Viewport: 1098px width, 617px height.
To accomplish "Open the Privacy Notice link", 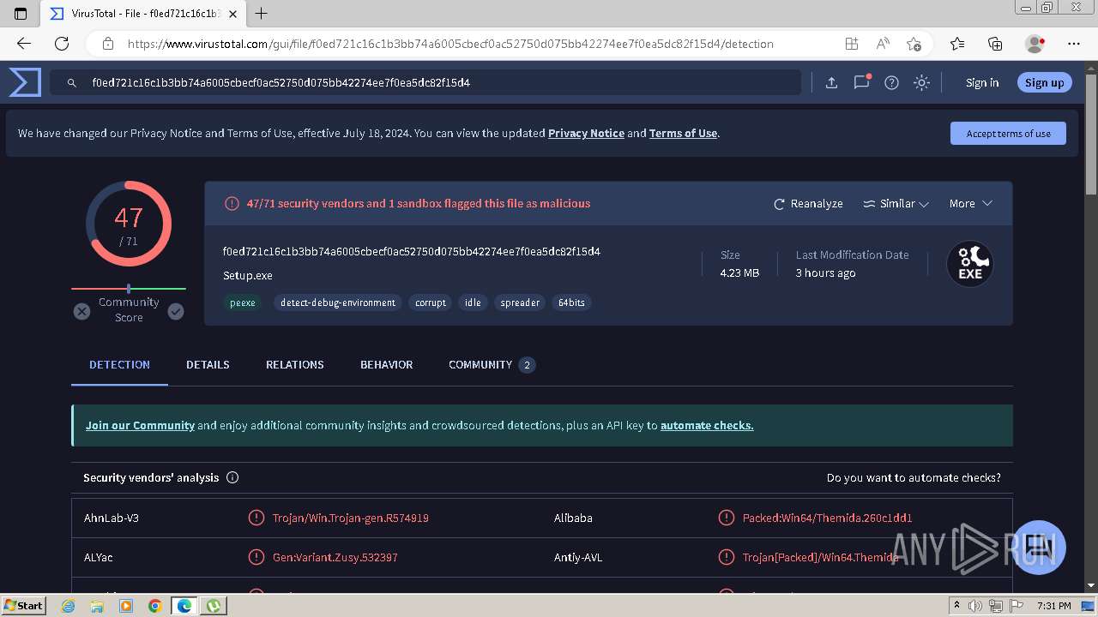I will [586, 133].
